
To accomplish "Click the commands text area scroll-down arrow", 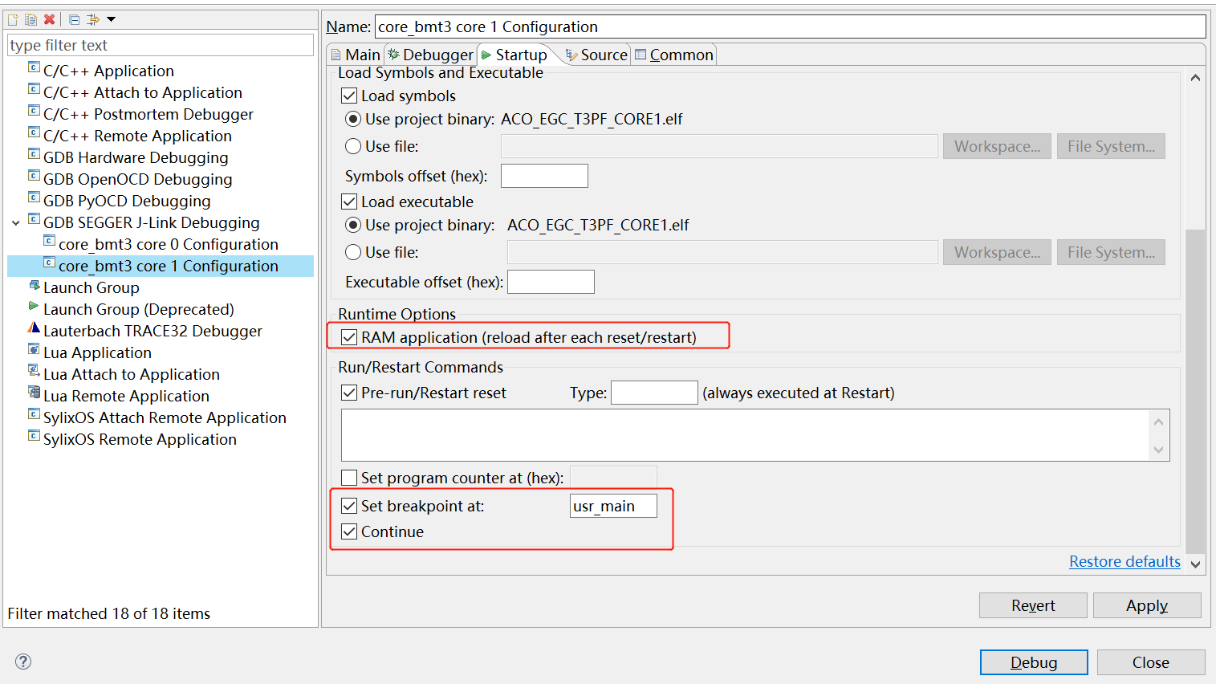I will pyautogui.click(x=1158, y=450).
